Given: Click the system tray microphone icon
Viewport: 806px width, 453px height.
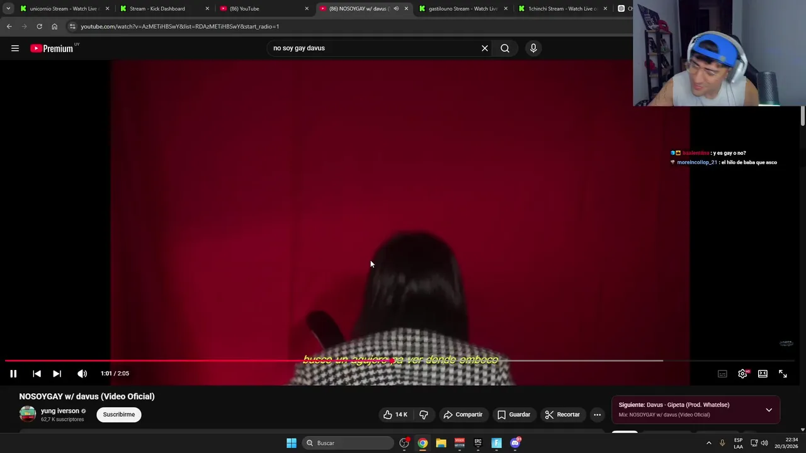Looking at the screenshot, I should point(722,443).
